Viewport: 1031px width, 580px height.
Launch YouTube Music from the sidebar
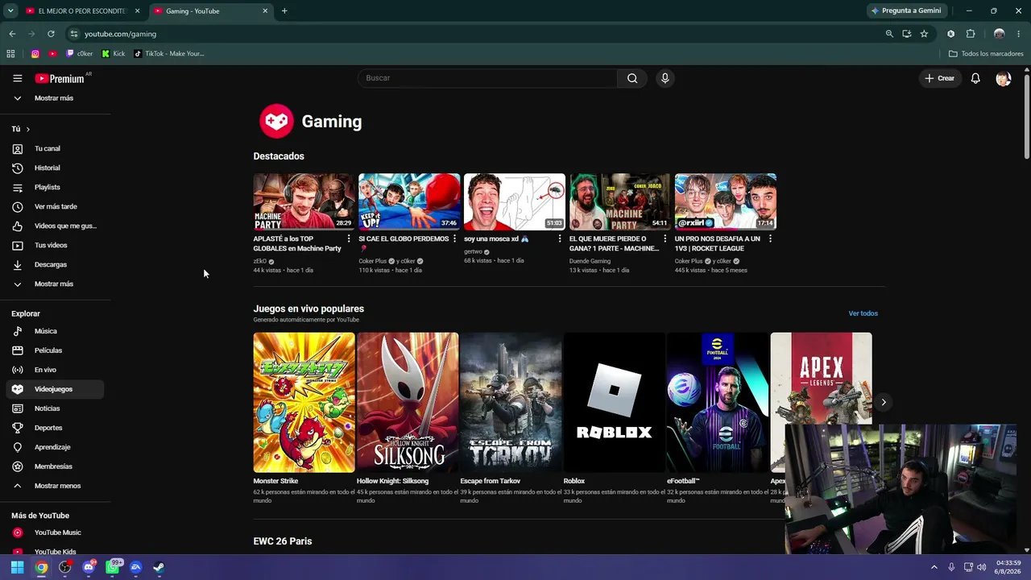55,532
